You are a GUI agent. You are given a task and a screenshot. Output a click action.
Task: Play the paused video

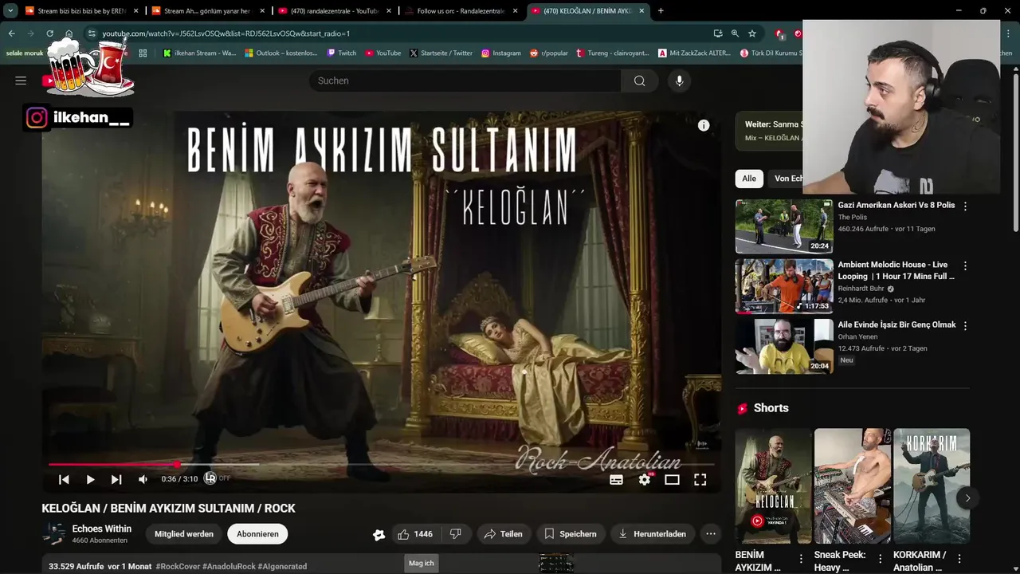[90, 479]
